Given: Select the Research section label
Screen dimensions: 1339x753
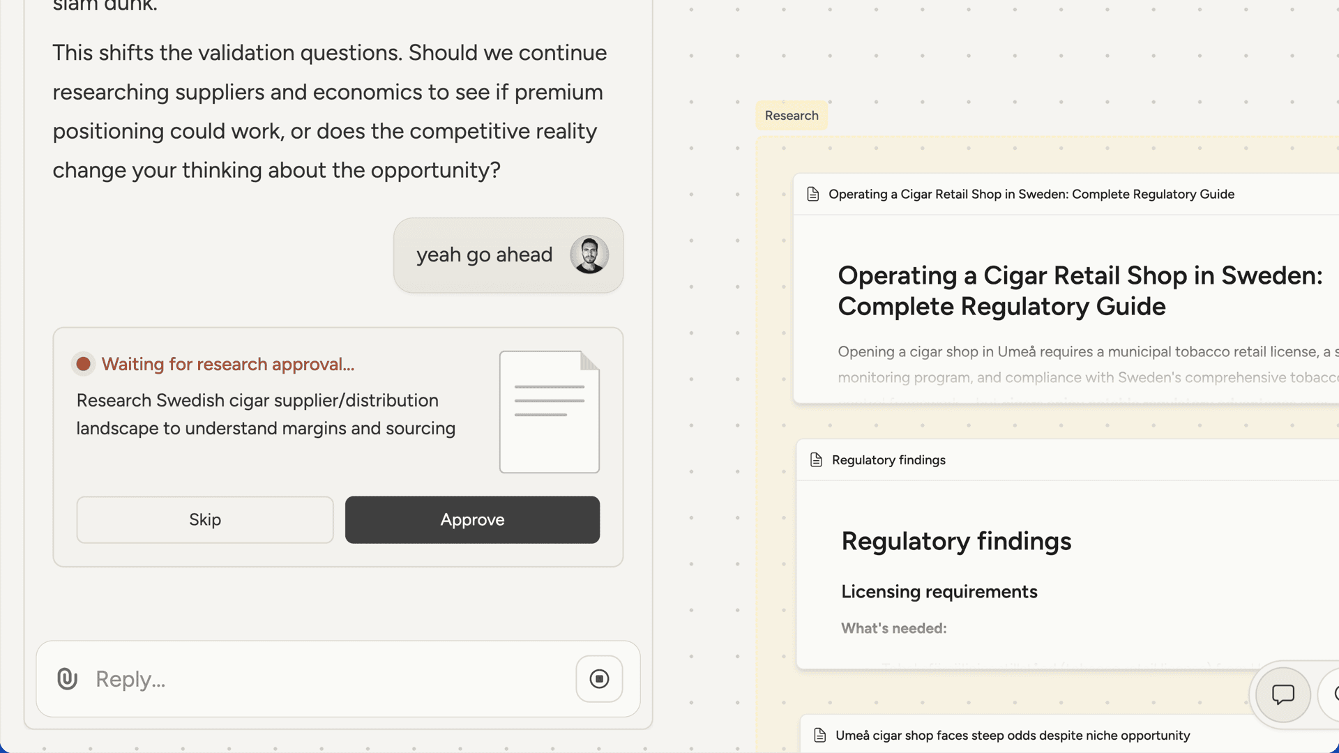Looking at the screenshot, I should (791, 116).
